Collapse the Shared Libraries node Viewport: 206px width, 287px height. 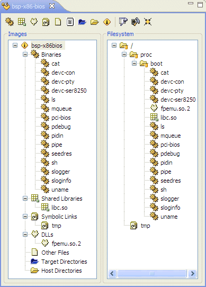pos(25,199)
